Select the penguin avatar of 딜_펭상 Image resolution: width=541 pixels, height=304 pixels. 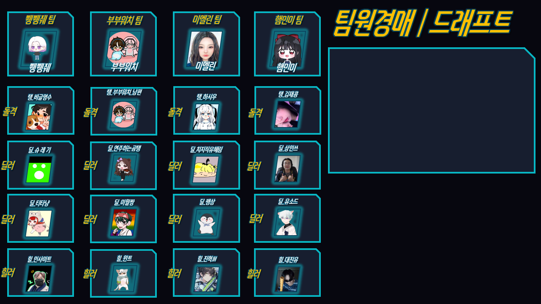pos(207,223)
